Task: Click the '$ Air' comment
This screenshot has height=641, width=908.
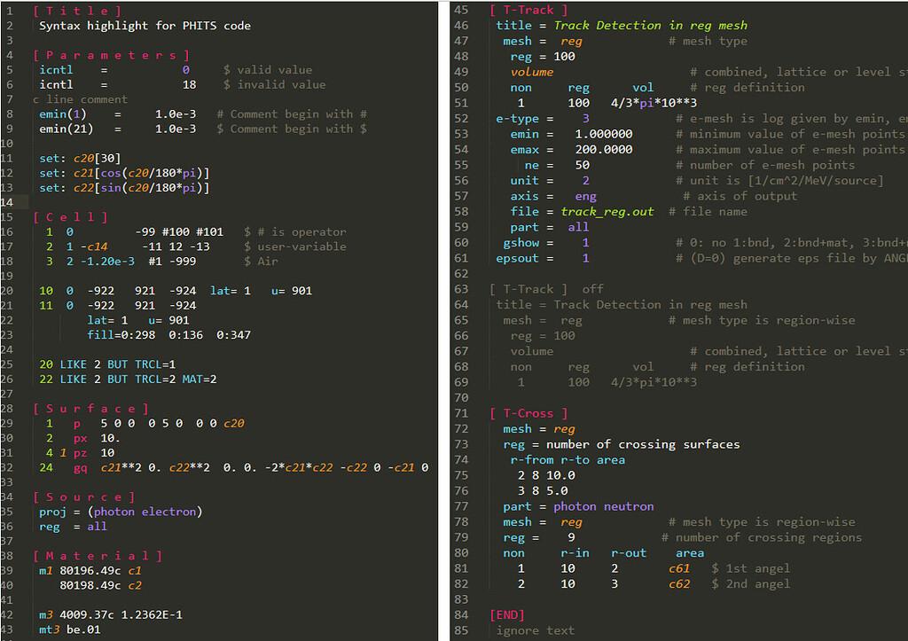Action: (261, 262)
